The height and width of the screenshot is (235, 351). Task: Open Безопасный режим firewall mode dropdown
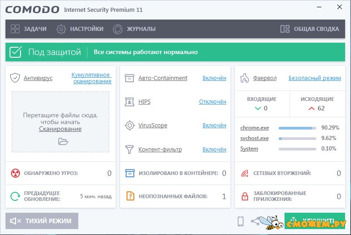pos(315,78)
